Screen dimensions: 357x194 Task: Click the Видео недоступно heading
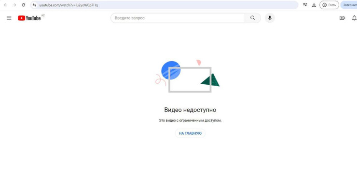190,110
